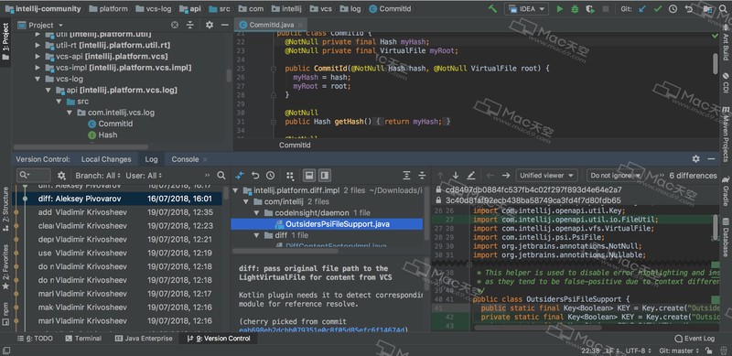Expand the vcs-api module node
732x356 pixels.
pos(38,57)
